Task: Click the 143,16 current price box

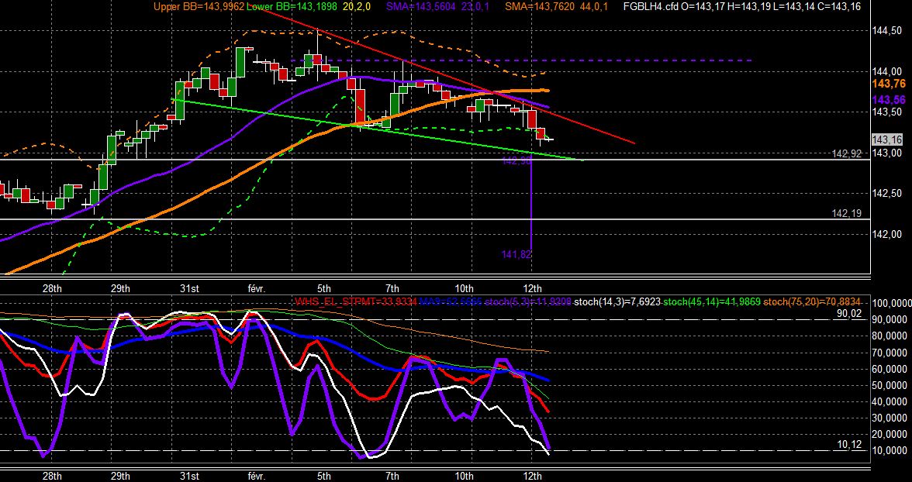Action: point(887,139)
